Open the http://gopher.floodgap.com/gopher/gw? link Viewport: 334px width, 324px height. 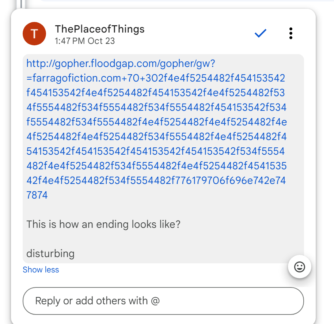[x=121, y=64]
